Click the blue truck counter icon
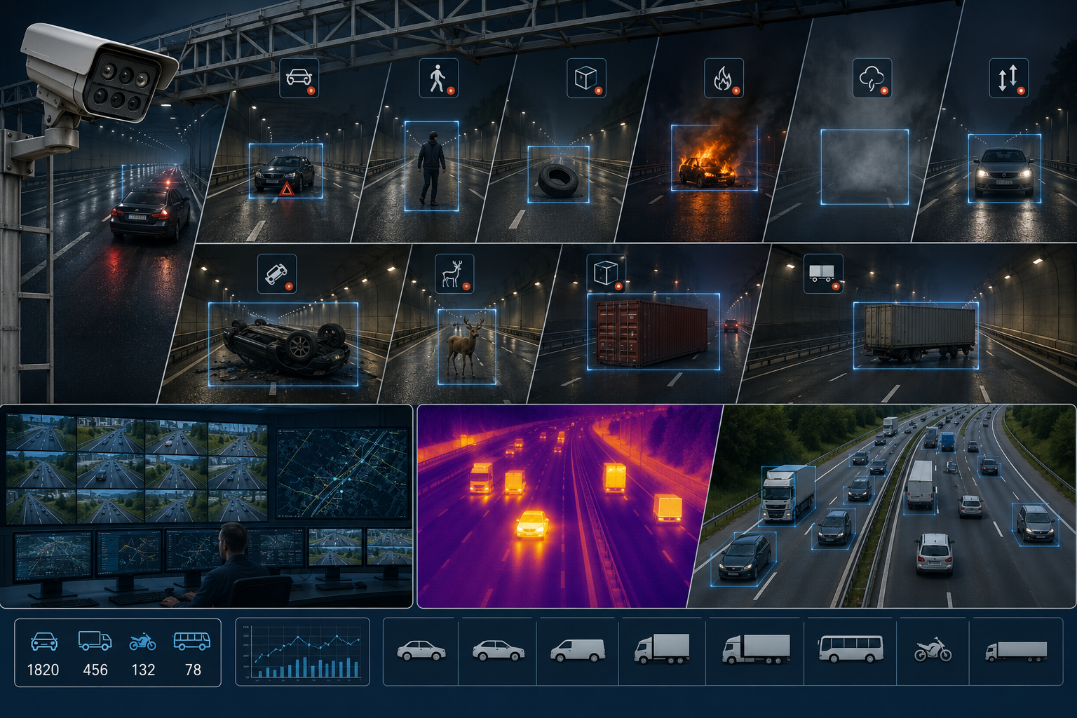The width and height of the screenshot is (1077, 718). [x=95, y=641]
